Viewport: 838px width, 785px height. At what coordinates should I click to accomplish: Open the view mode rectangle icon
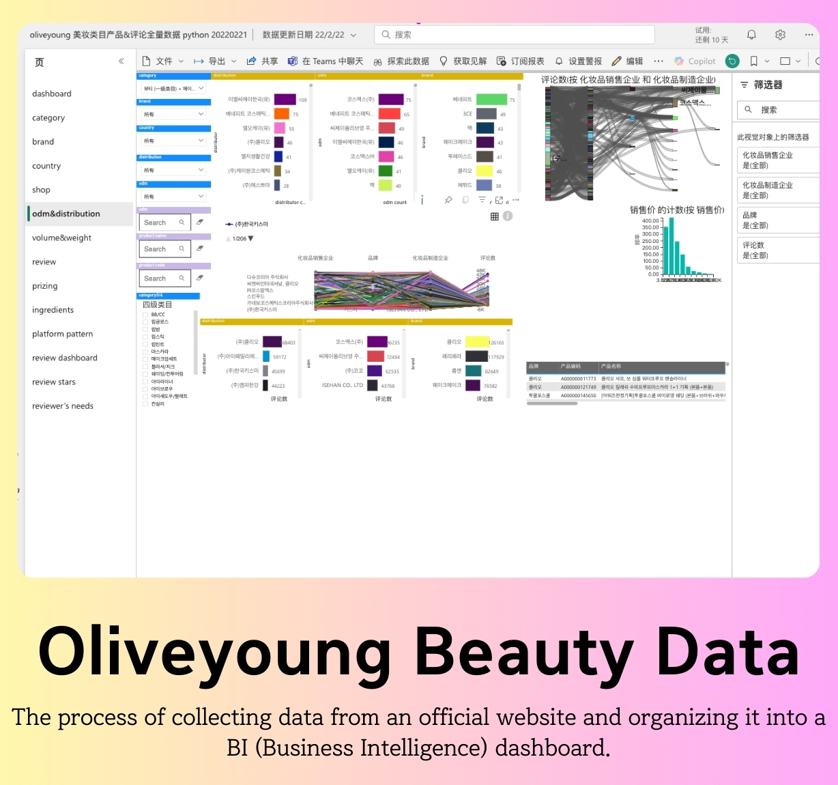tap(785, 61)
